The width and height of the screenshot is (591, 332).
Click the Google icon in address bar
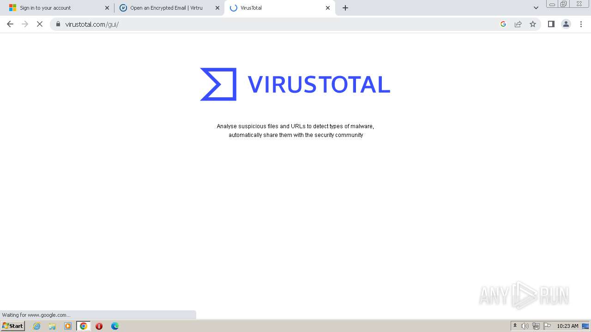point(503,24)
